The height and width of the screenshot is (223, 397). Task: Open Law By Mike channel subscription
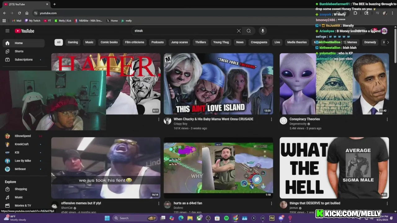tap(24, 161)
